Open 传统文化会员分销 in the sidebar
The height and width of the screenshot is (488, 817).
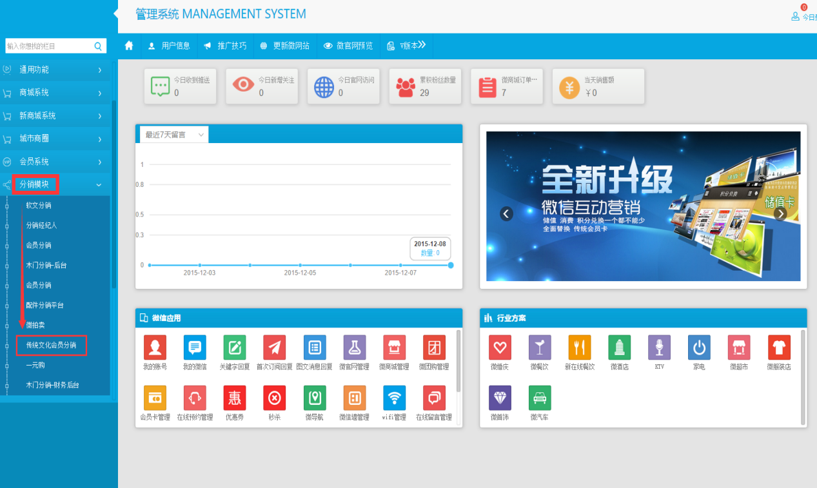coord(51,346)
